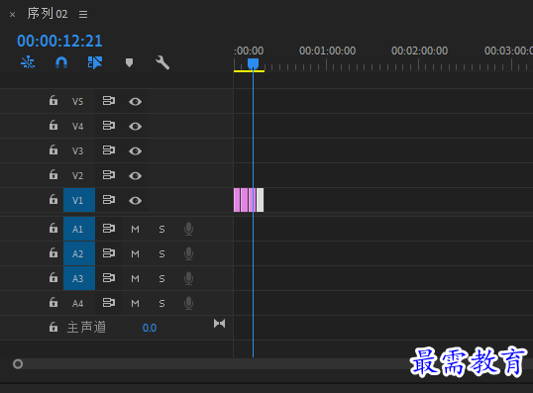The image size is (533, 393).
Task: Hide track V3 output with eye
Action: [136, 150]
